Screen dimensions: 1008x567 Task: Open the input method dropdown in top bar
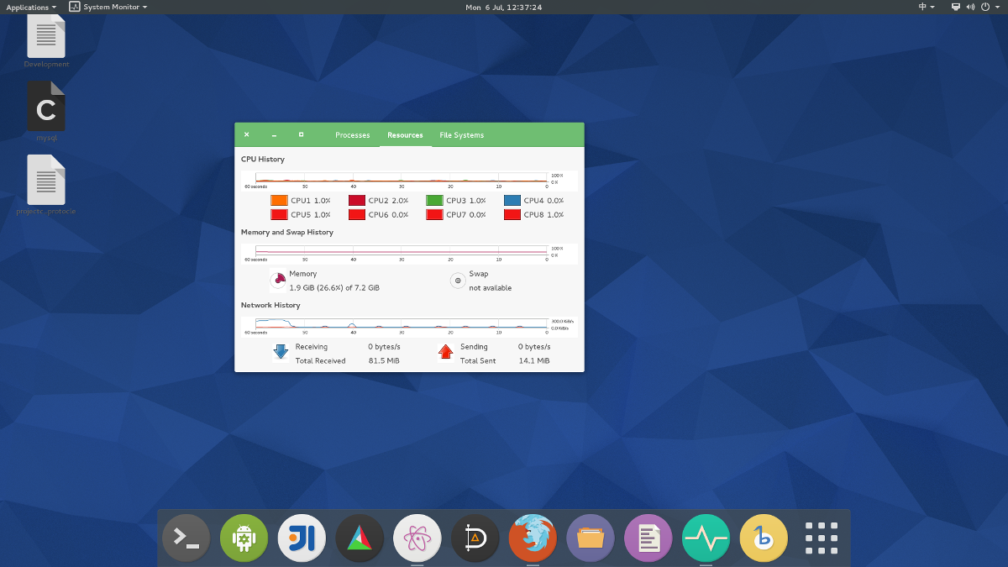[927, 7]
